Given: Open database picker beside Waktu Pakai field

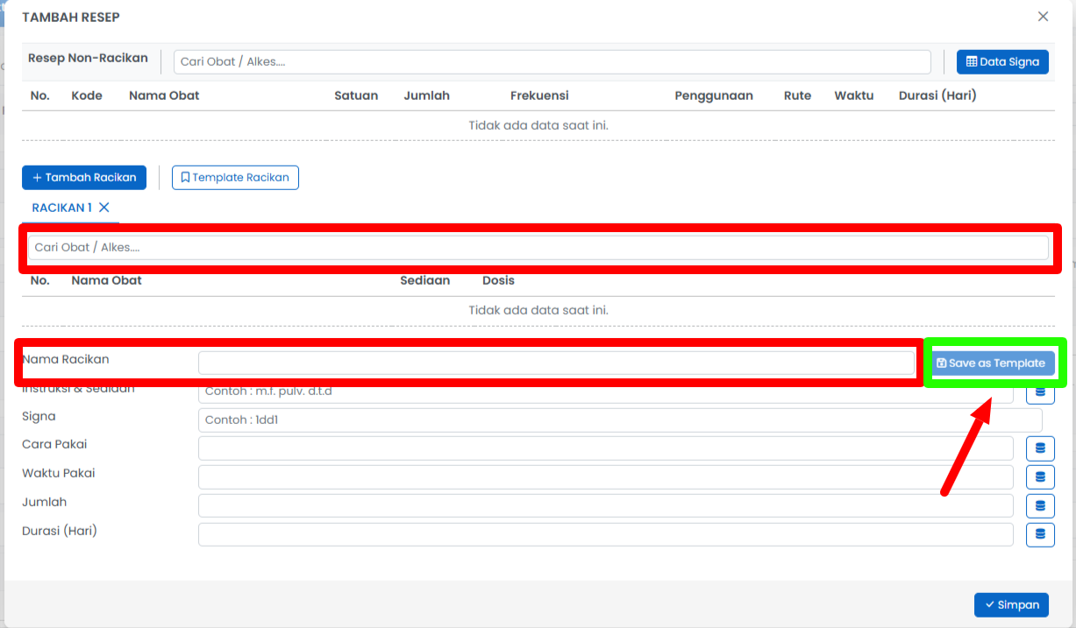Looking at the screenshot, I should coord(1040,477).
